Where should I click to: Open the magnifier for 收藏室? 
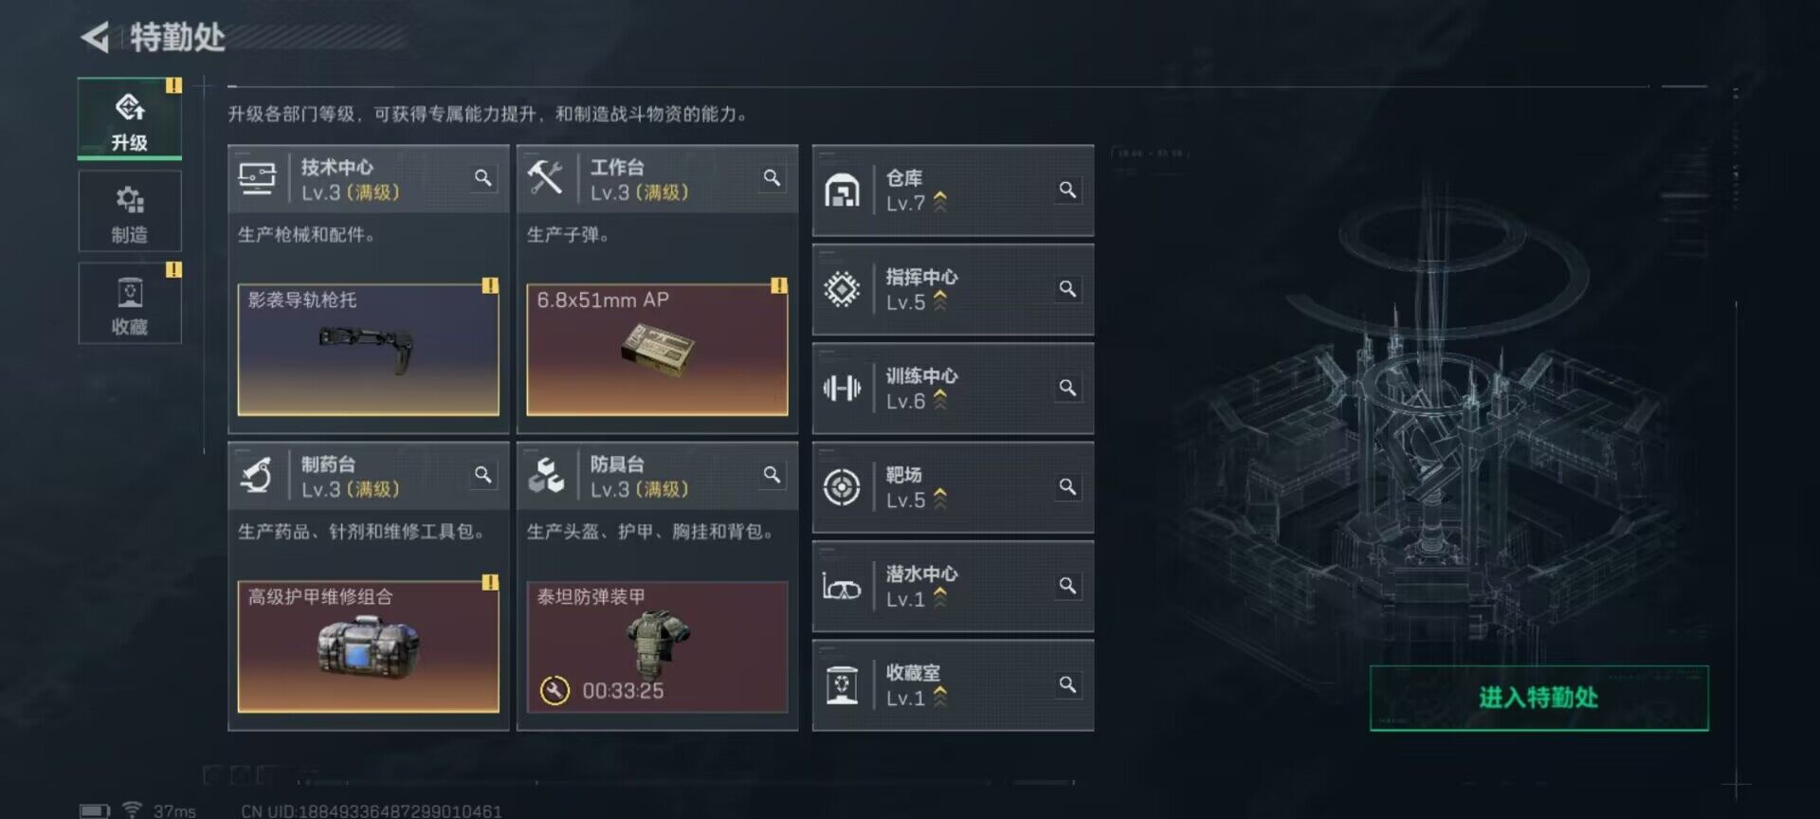(x=1067, y=684)
